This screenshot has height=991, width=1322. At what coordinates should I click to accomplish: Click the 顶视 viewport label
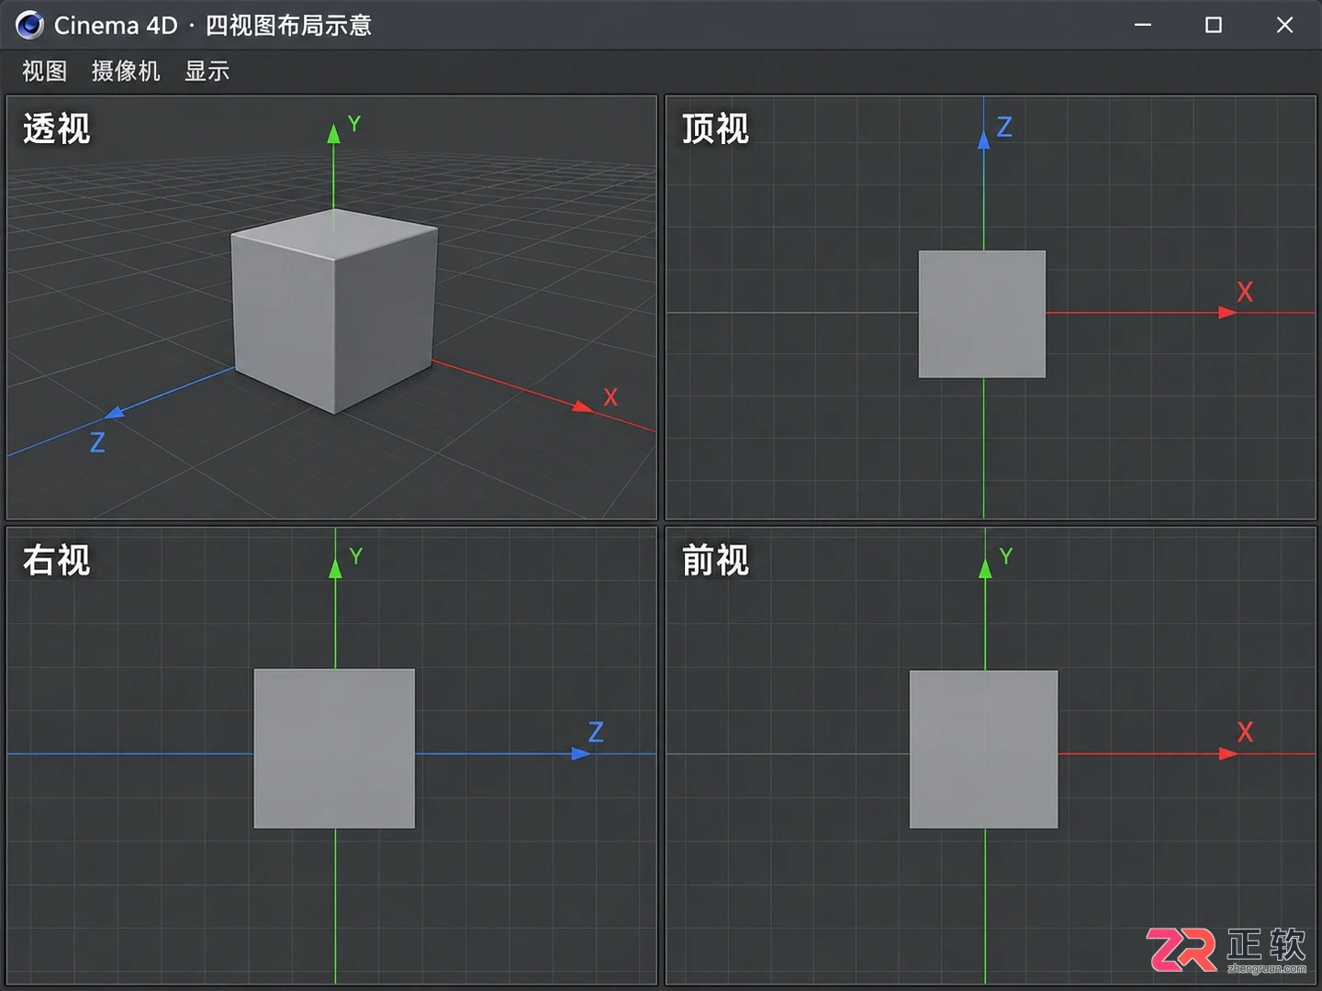pos(715,128)
